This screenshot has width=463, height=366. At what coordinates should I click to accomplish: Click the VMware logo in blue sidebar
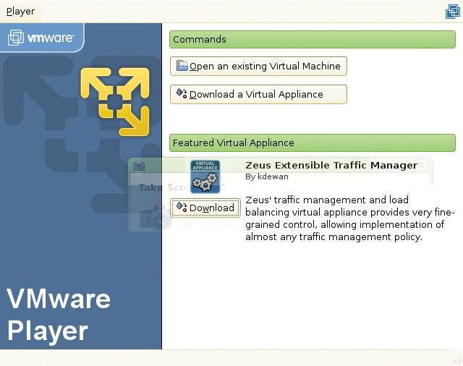(x=41, y=38)
